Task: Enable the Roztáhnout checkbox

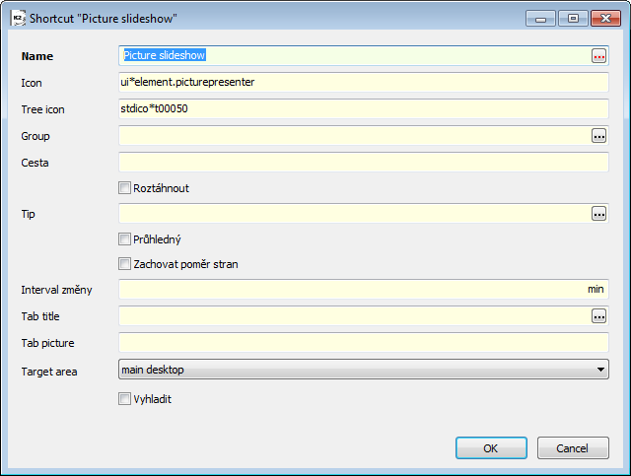Action: click(125, 188)
